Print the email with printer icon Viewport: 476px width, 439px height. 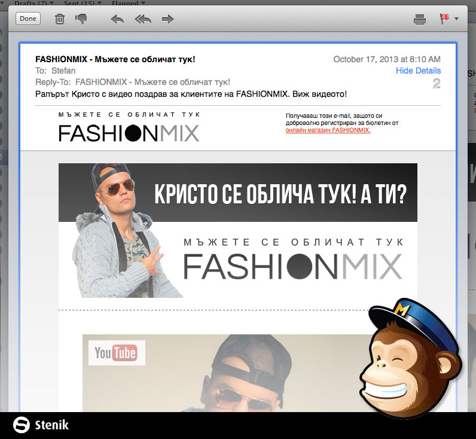click(420, 19)
